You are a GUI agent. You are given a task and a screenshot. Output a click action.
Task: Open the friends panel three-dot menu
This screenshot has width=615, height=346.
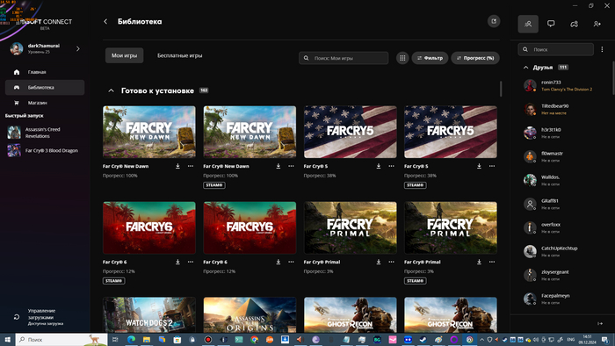[602, 49]
